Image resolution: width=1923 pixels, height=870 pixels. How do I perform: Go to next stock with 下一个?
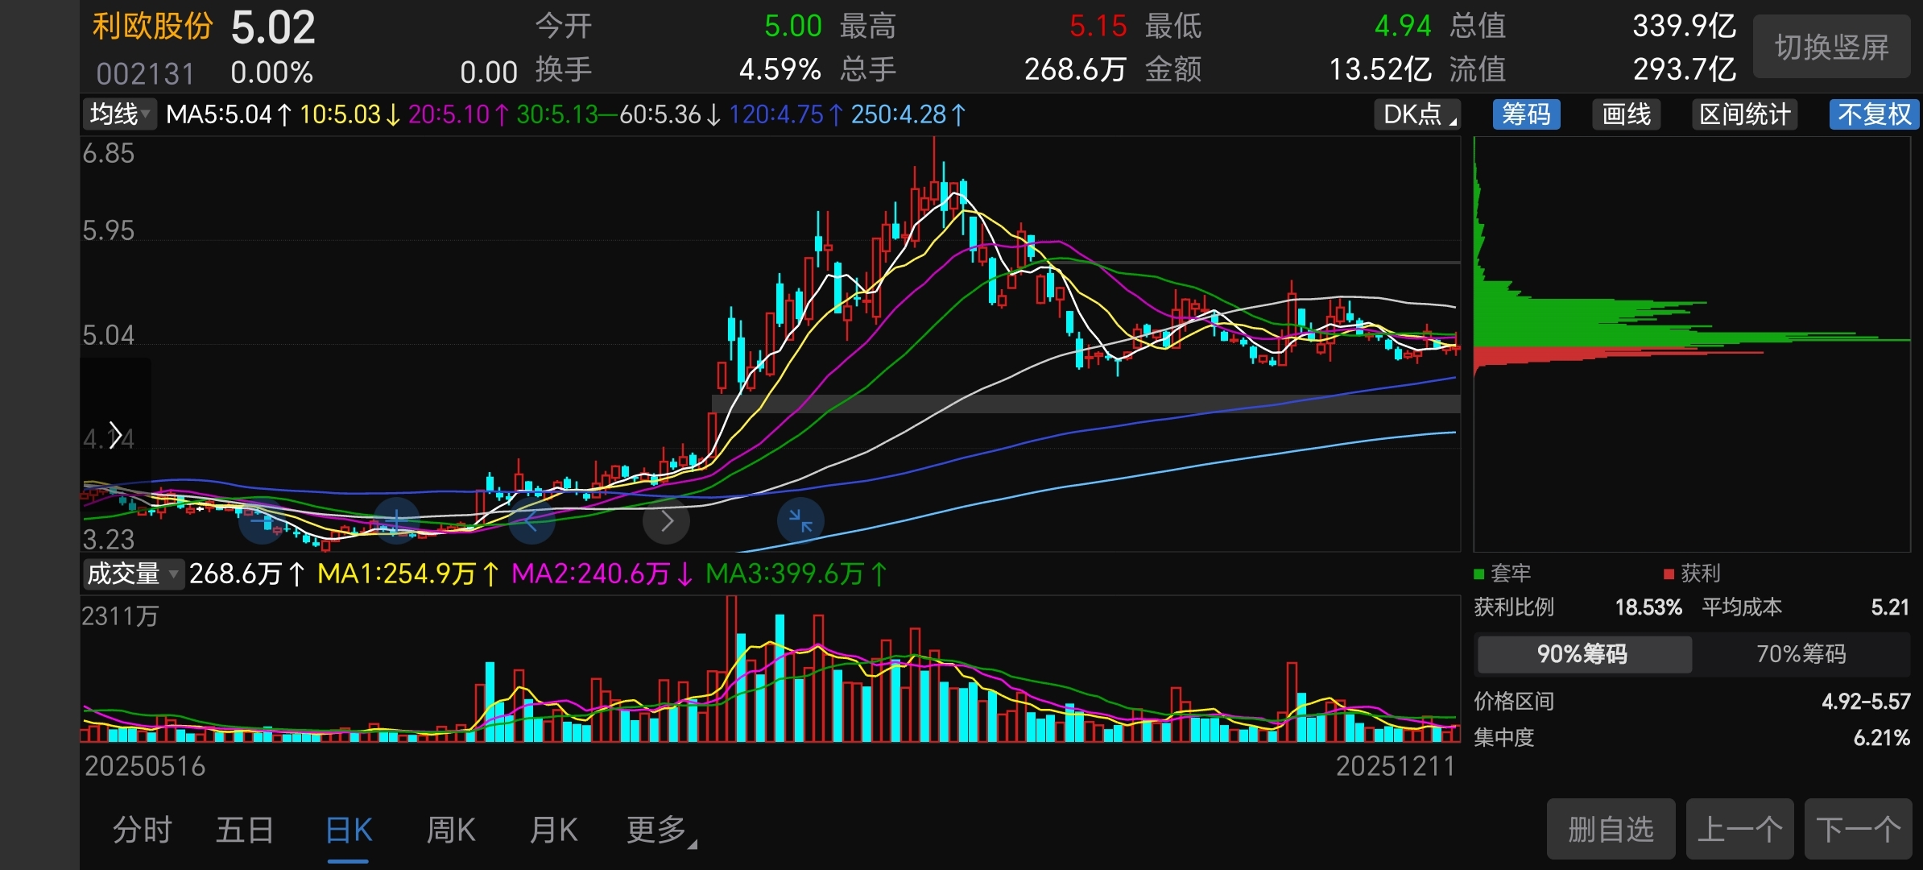(x=1858, y=829)
